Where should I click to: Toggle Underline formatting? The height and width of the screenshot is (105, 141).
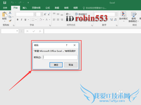(25, 20)
